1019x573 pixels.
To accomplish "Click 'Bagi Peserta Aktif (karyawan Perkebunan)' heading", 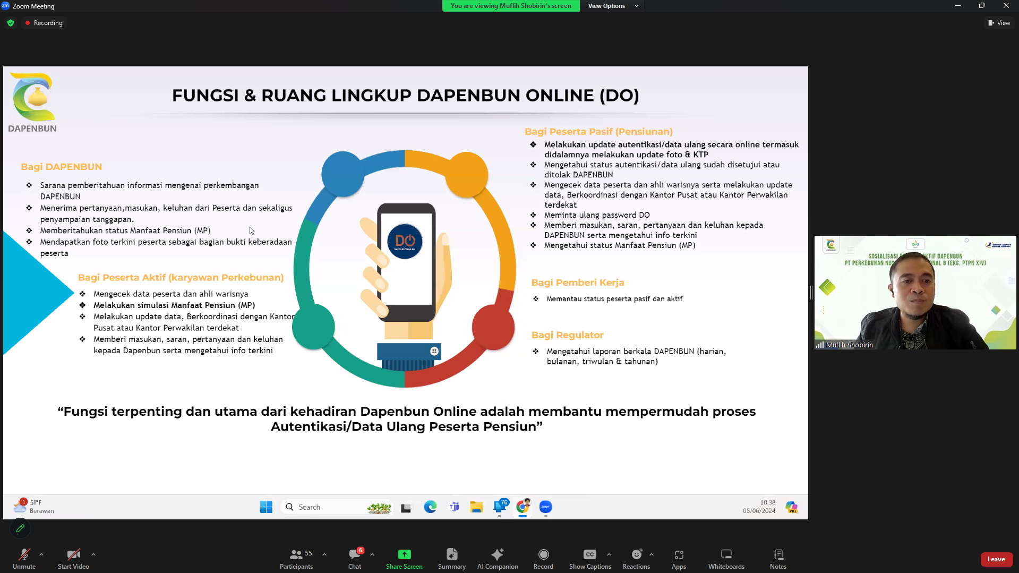I will (x=181, y=277).
